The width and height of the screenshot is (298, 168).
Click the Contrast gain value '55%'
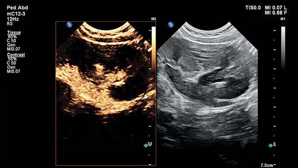point(12,59)
